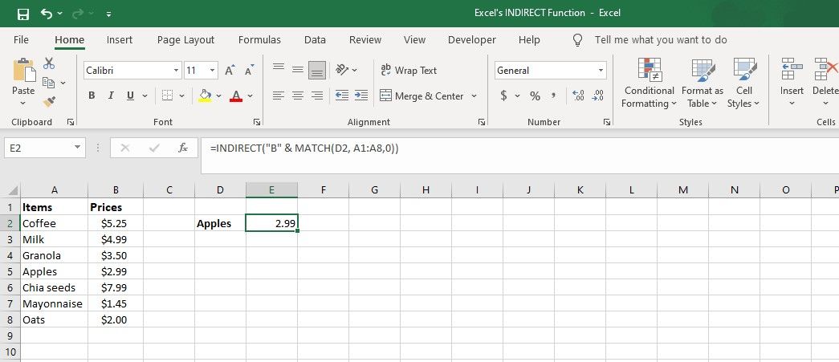Toggle Wrap Text for the cell
The height and width of the screenshot is (362, 839).
click(409, 71)
